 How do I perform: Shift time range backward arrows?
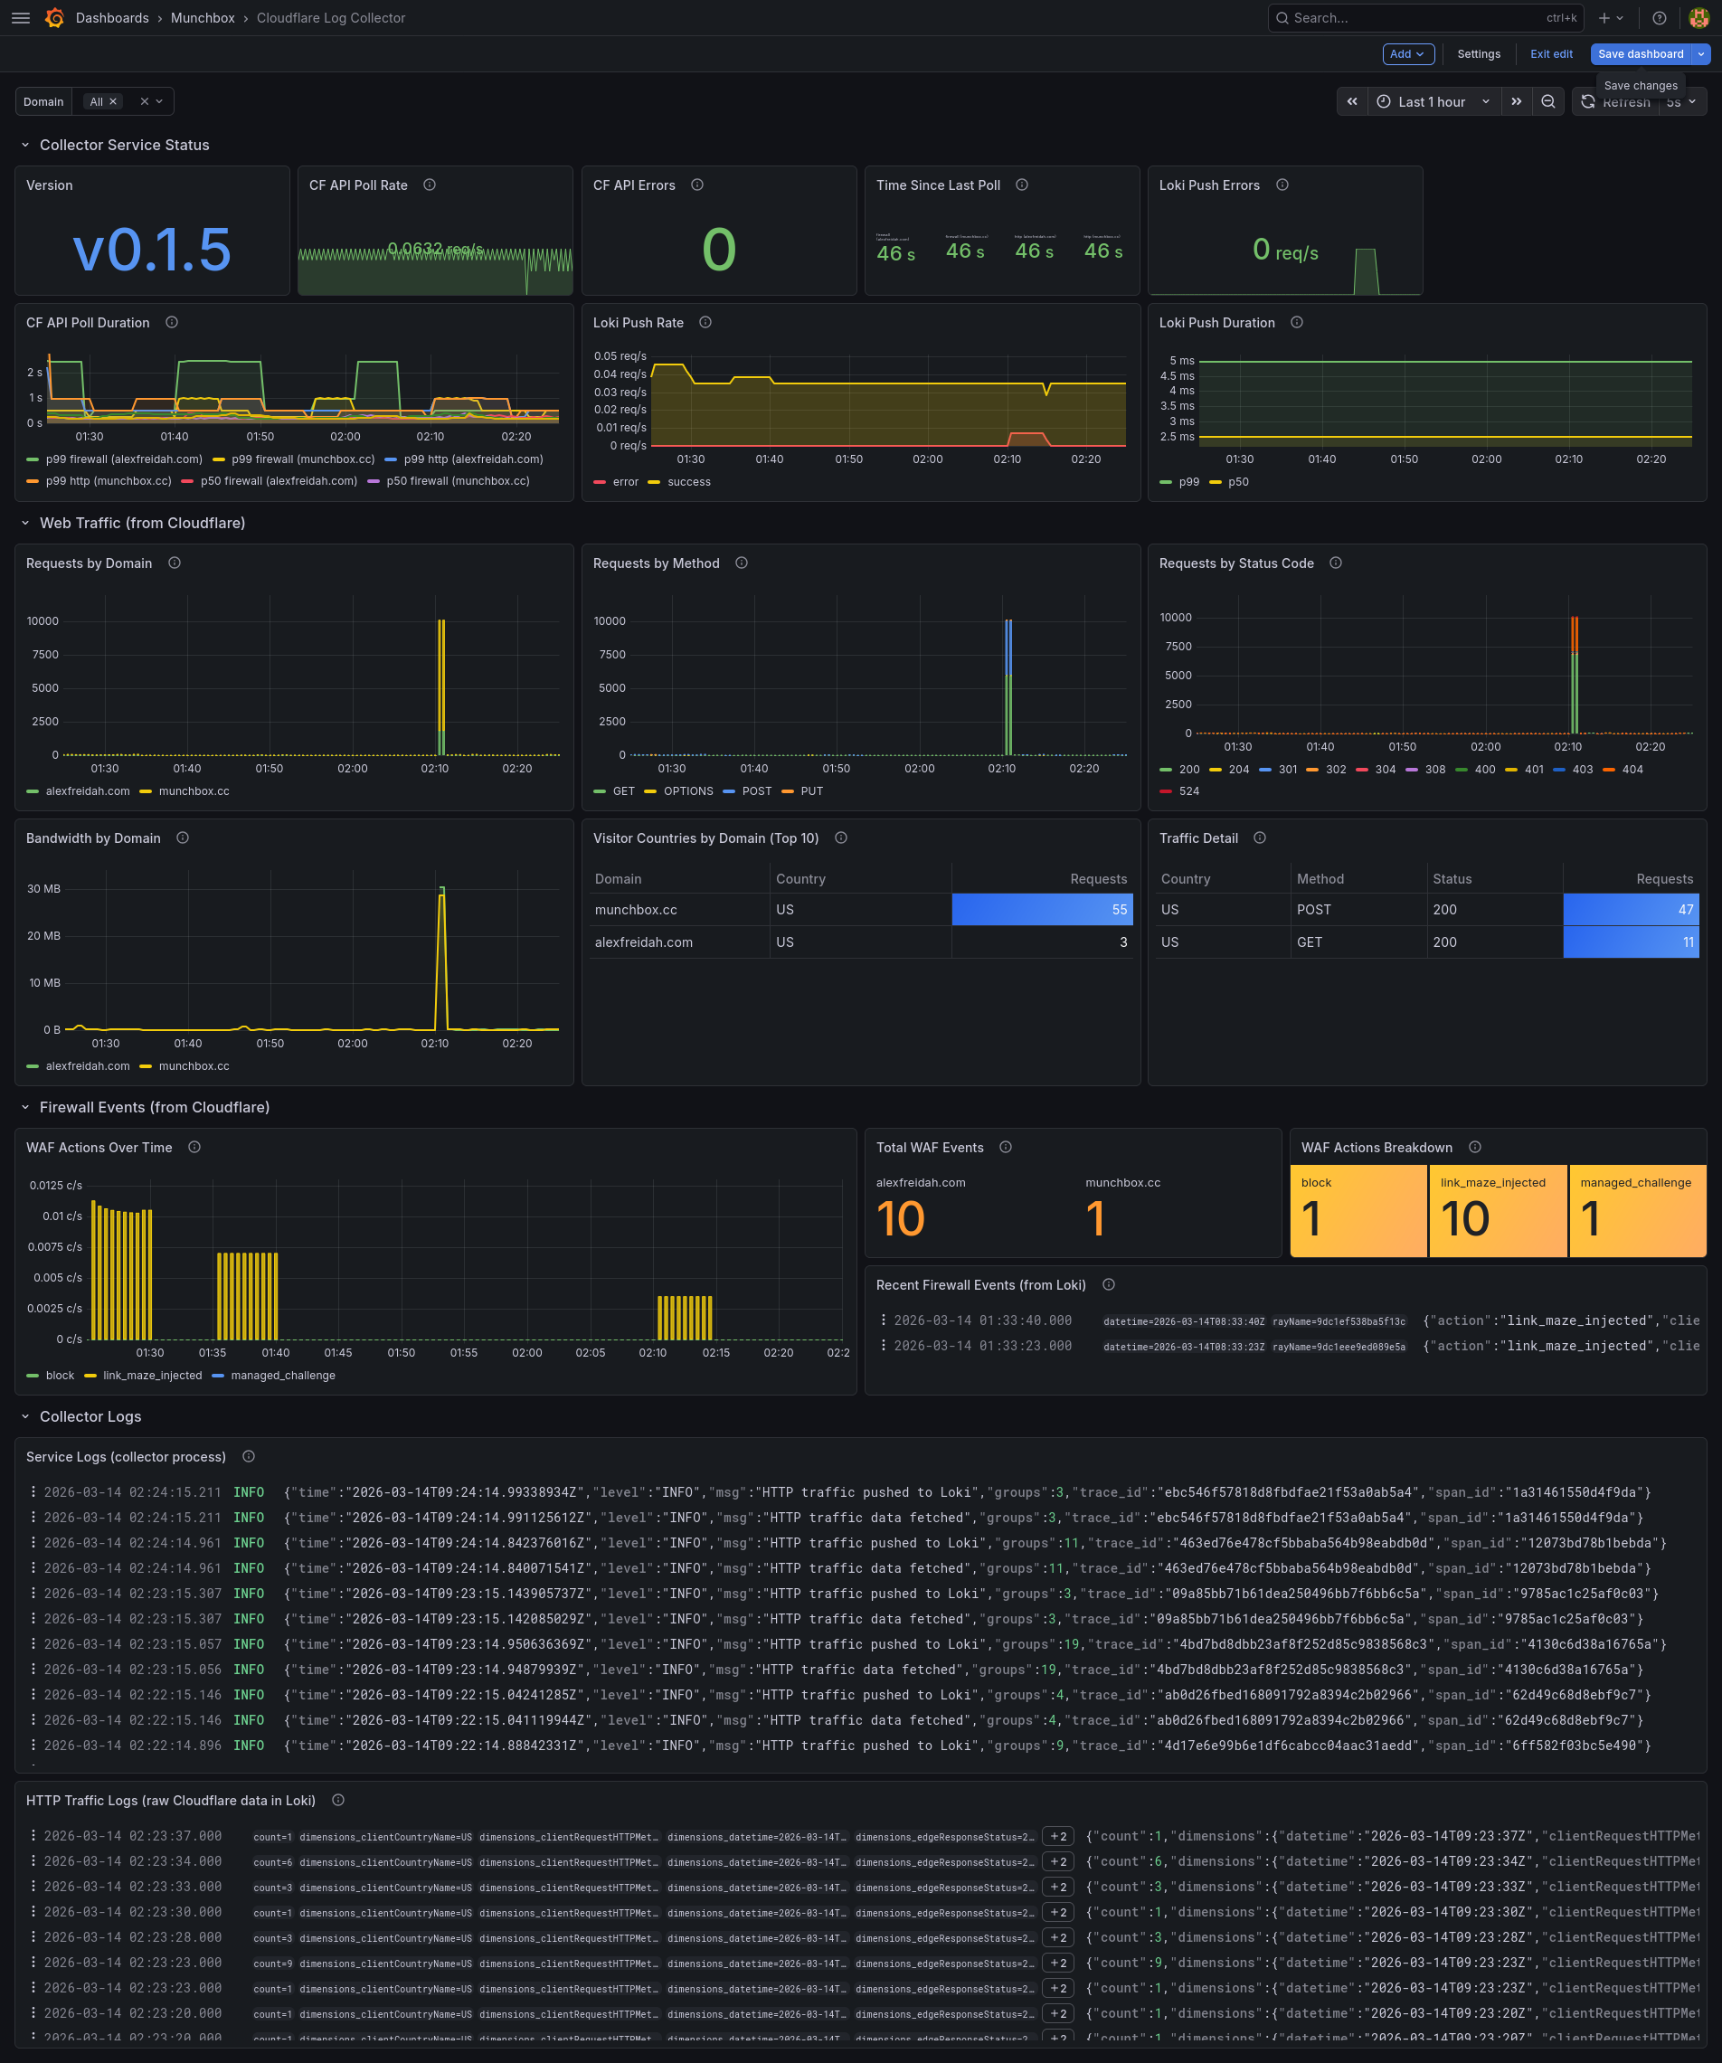pyautogui.click(x=1352, y=101)
